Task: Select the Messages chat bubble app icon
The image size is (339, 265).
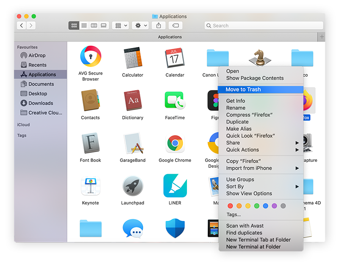Action: [x=133, y=228]
